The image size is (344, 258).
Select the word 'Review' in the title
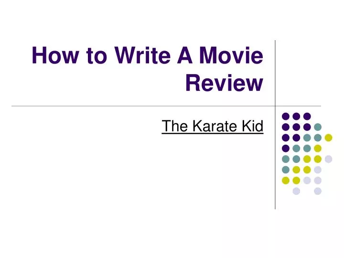pyautogui.click(x=224, y=83)
